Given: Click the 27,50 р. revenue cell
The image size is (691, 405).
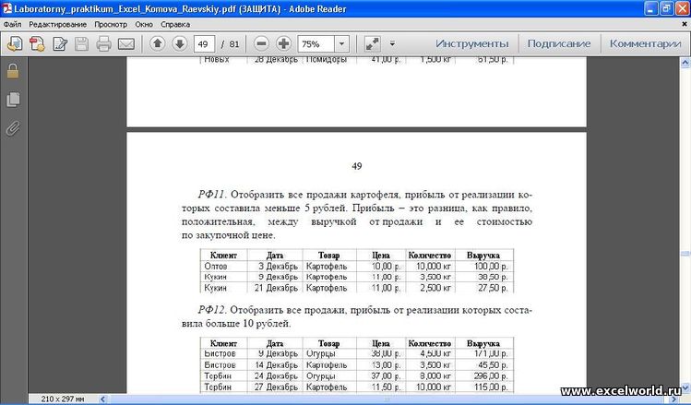Looking at the screenshot, I should coord(493,288).
